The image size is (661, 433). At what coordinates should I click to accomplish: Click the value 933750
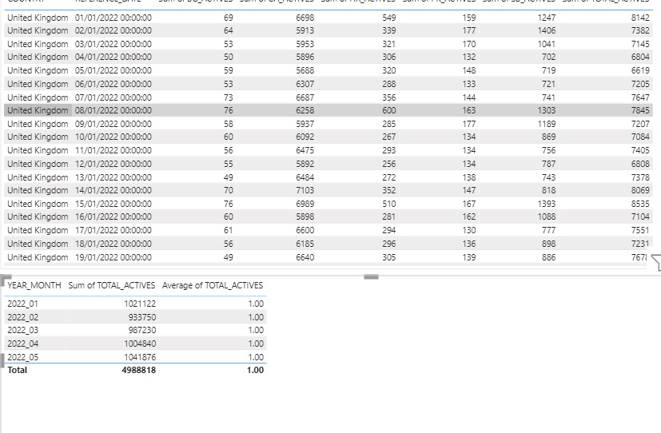(x=142, y=317)
